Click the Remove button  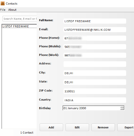pos(103,127)
